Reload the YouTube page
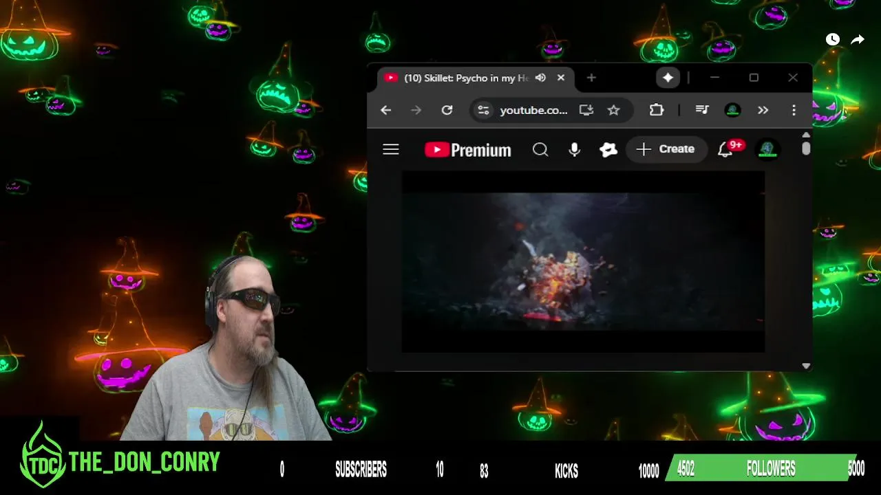 tap(447, 110)
